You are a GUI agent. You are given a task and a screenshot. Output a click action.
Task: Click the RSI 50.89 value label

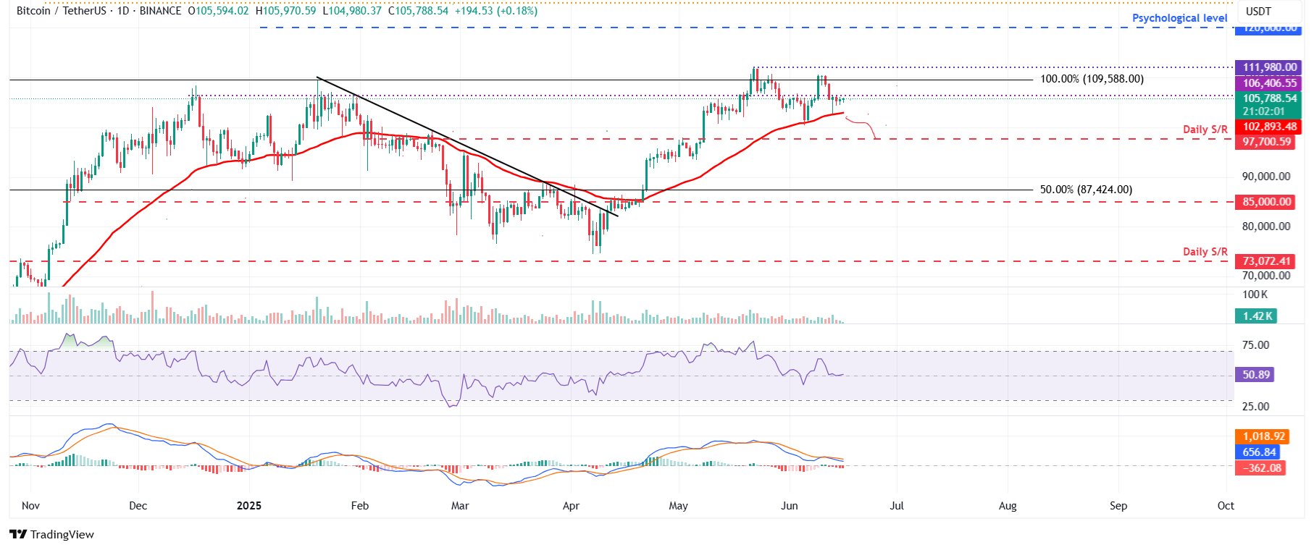tap(1255, 375)
